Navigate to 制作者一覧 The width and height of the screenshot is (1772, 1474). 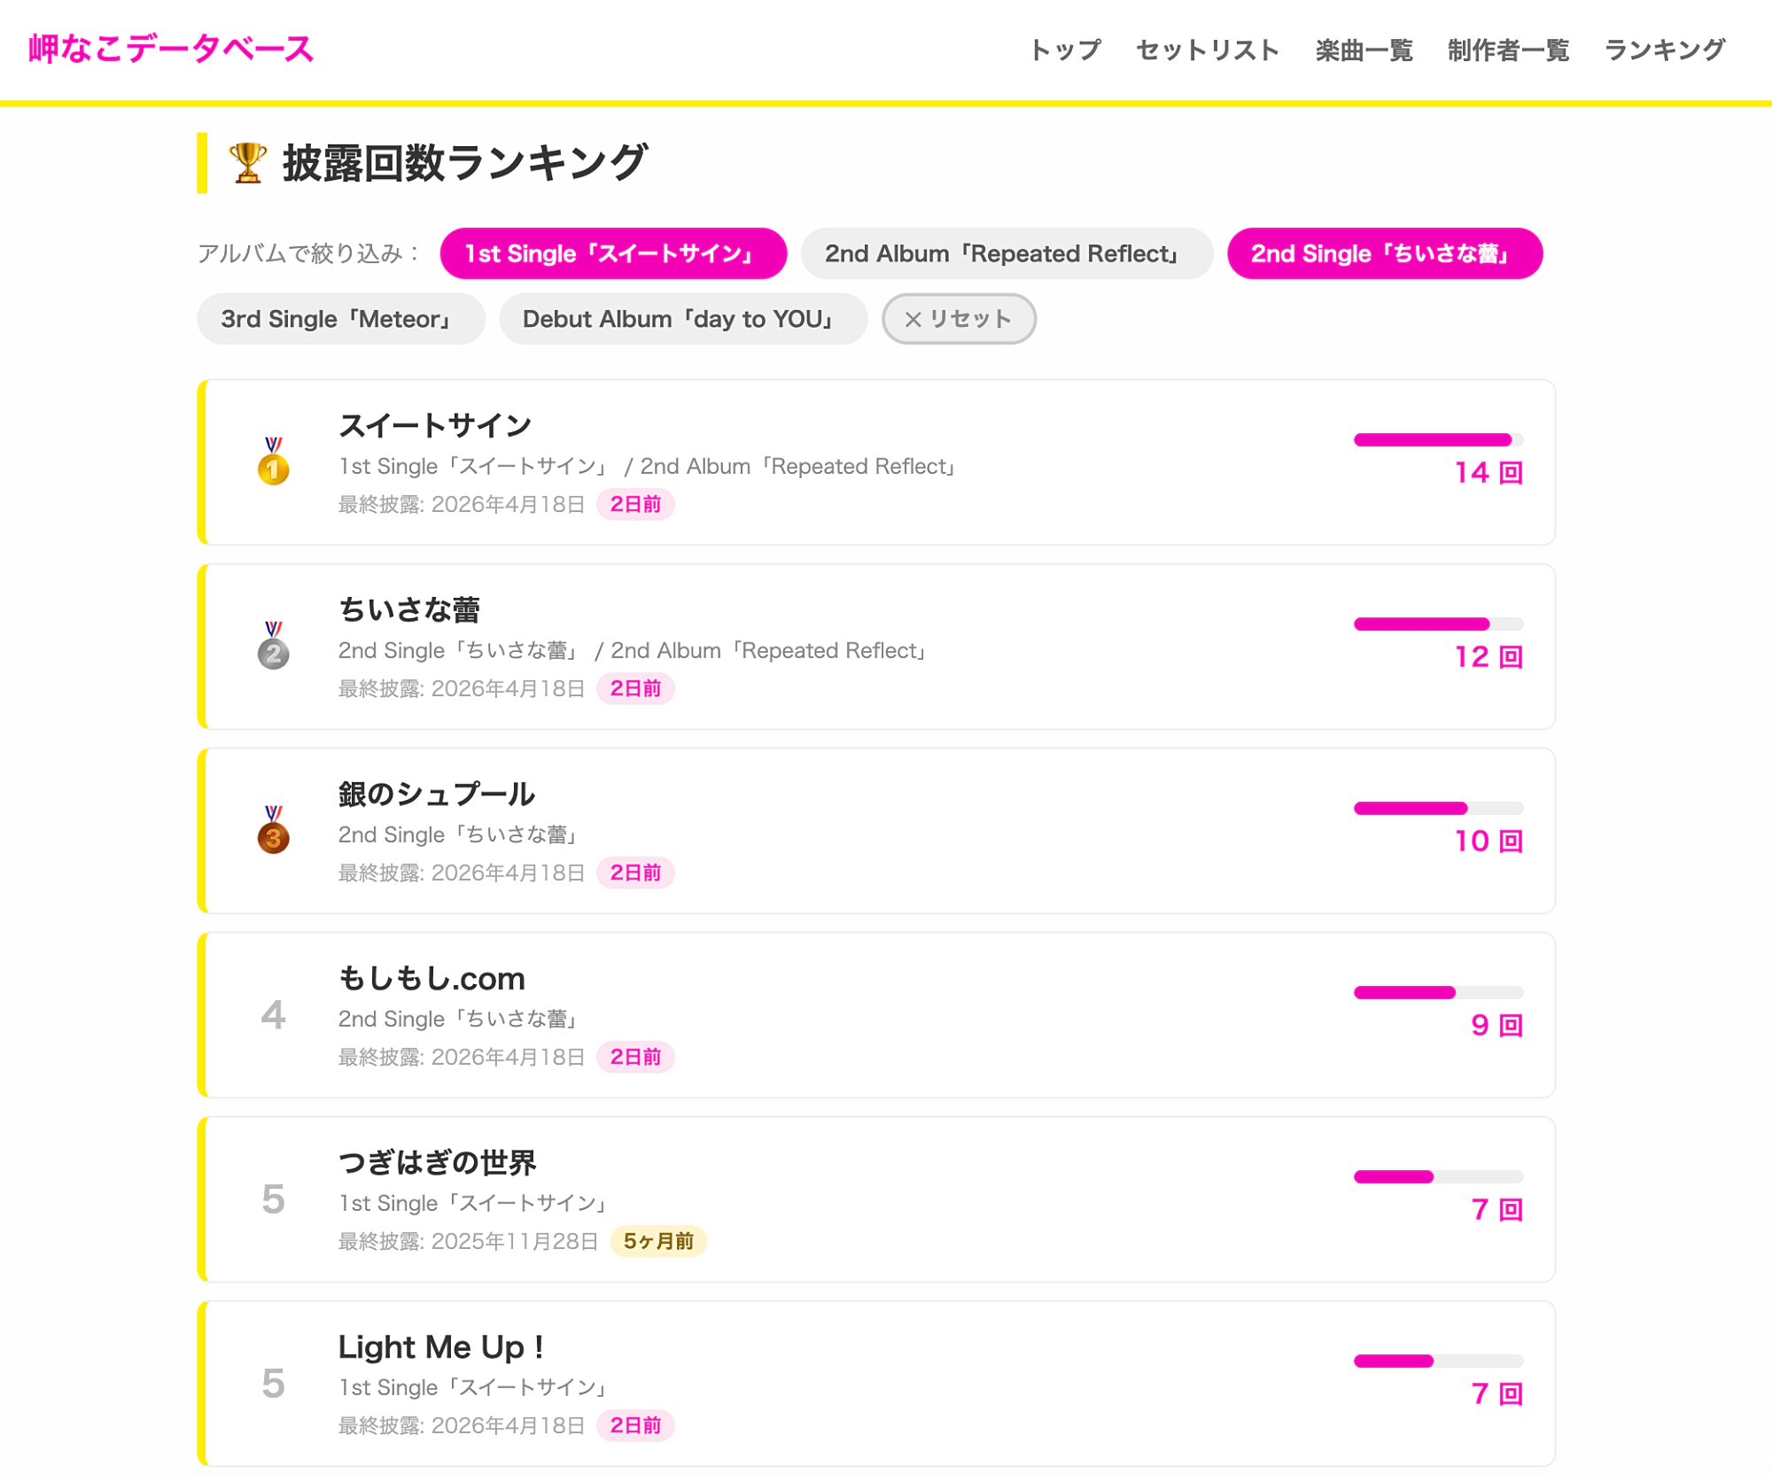pos(1508,50)
